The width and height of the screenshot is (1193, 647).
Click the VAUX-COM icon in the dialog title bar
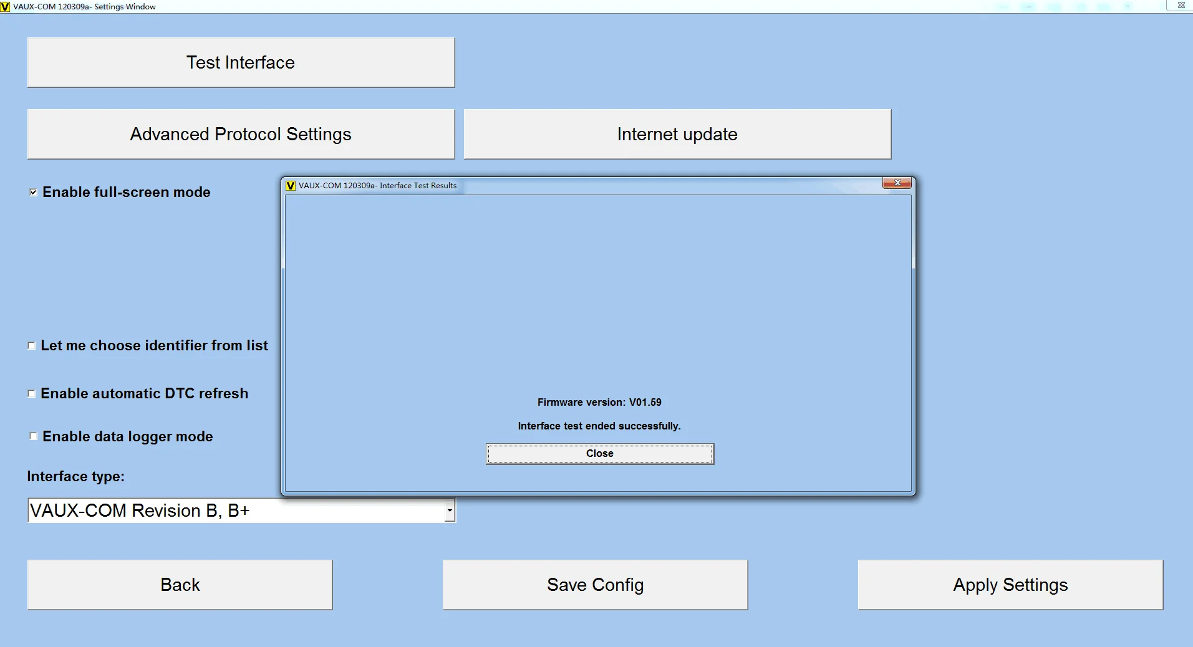click(x=290, y=186)
